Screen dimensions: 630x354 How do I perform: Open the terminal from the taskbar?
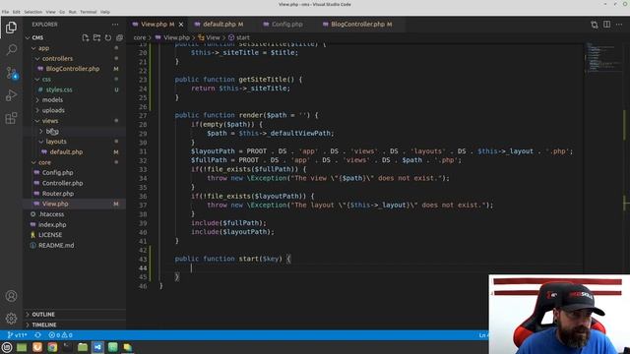(x=67, y=347)
